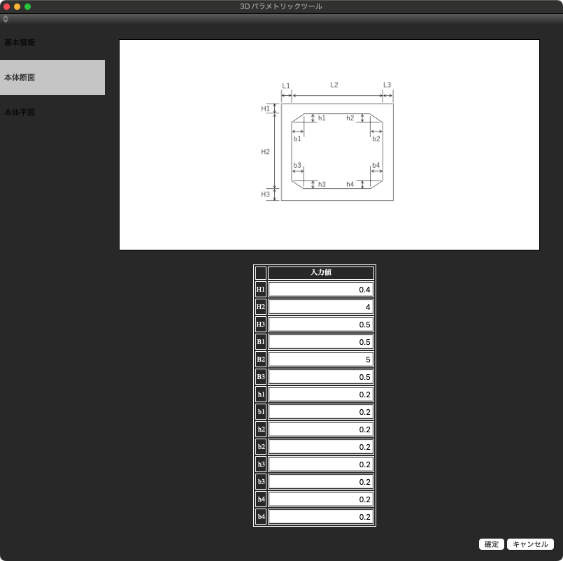Select the H3 input field

(321, 325)
